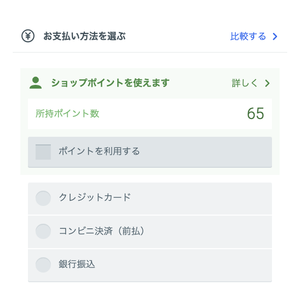304x299 pixels.
Task: Click the empty area of 銀行振込 row
Action: (x=182, y=265)
